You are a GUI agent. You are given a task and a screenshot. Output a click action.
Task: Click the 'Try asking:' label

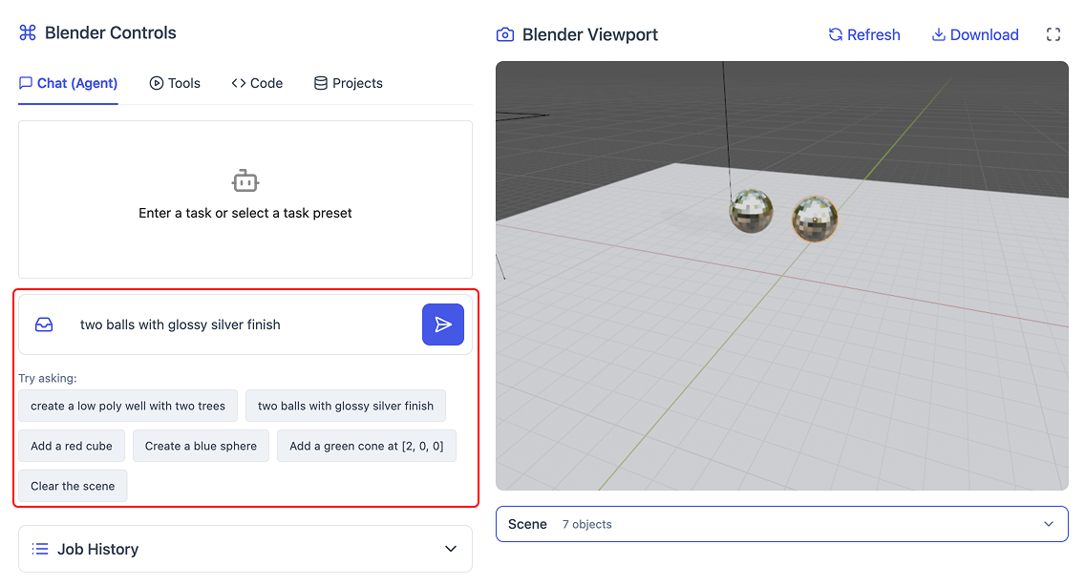coord(48,379)
